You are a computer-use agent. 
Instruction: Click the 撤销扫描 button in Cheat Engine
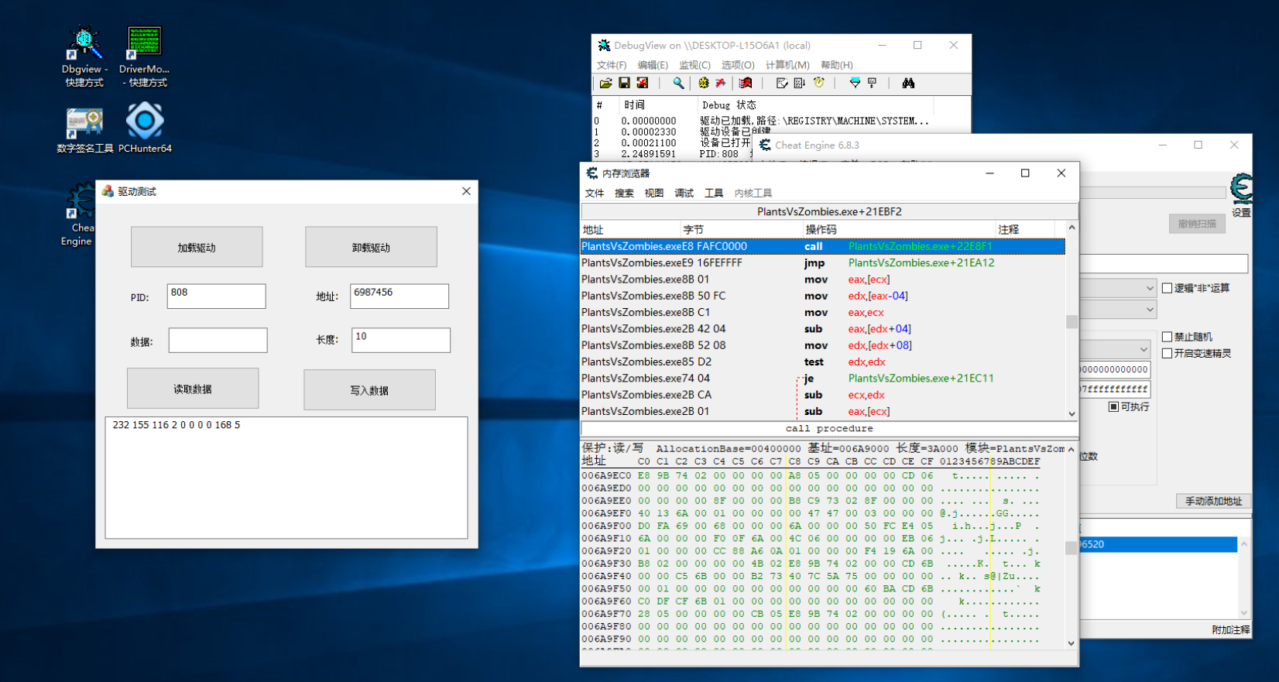click(x=1197, y=224)
